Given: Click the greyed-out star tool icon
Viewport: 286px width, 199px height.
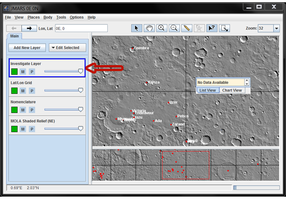Looking at the screenshot, I should tap(199, 28).
